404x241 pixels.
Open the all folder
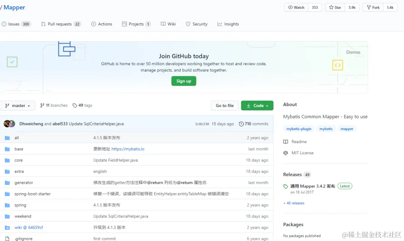[17, 138]
